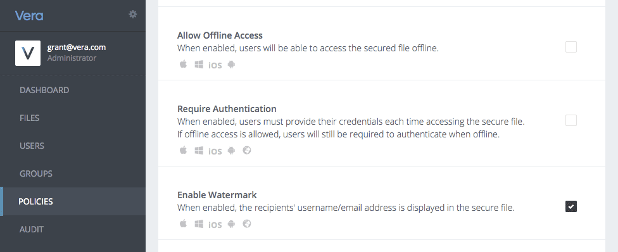Click Windows icon under Enable Watermark
The height and width of the screenshot is (252, 618).
pos(199,224)
